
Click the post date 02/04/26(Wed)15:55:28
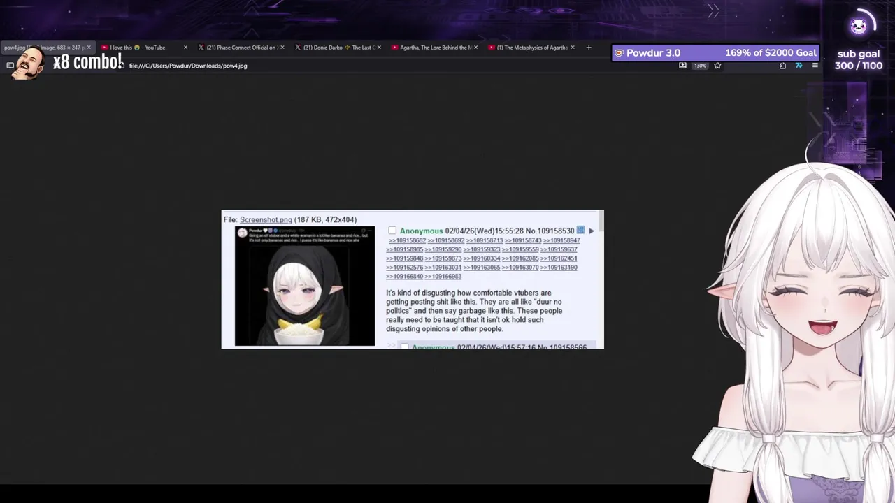[x=484, y=231]
